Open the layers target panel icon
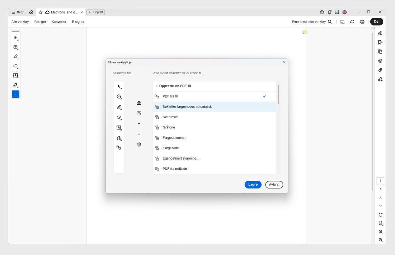Viewport: 395px width, 255px height. (381, 61)
